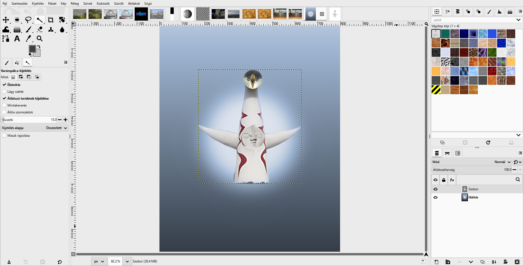This screenshot has width=524, height=266.
Task: Hide the Háttér layer
Action: 435,197
